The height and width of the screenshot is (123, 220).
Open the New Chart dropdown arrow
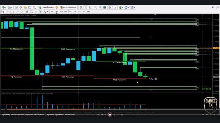pyautogui.click(x=5, y=7)
